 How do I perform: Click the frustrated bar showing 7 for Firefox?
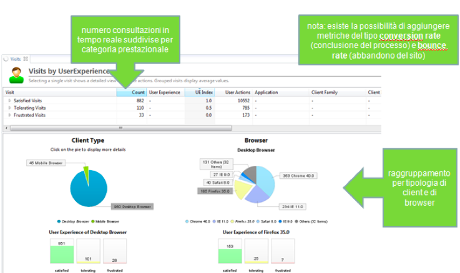click(x=283, y=263)
